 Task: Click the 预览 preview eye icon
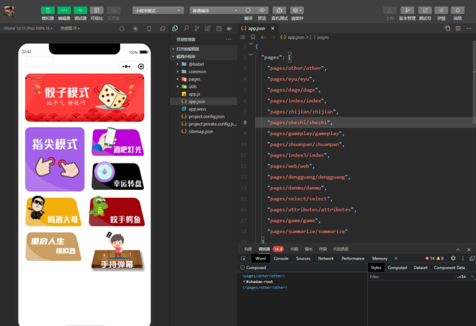262,10
